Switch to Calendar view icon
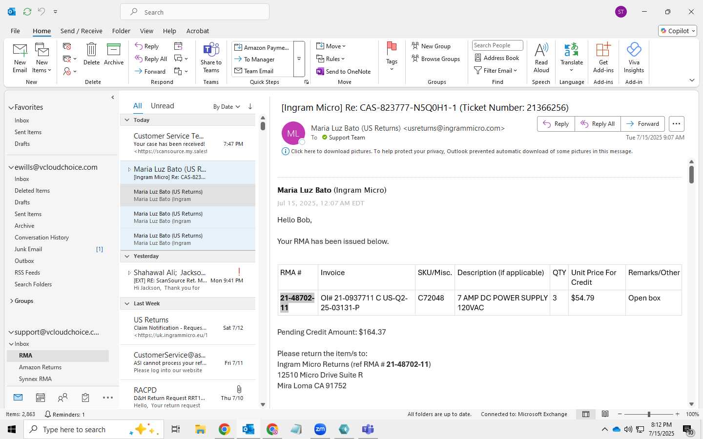This screenshot has width=703, height=439. [41, 398]
